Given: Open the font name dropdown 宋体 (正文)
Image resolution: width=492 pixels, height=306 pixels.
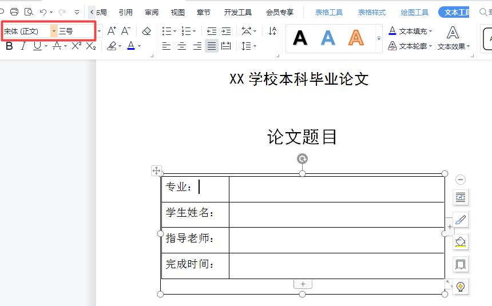Looking at the screenshot, I should [x=54, y=31].
